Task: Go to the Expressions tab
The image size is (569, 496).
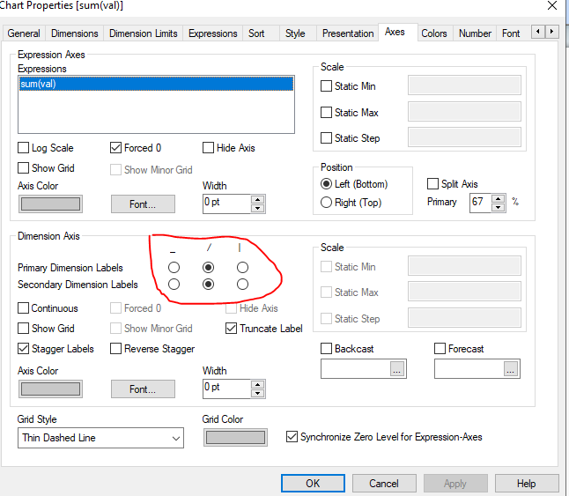Action: [x=212, y=33]
